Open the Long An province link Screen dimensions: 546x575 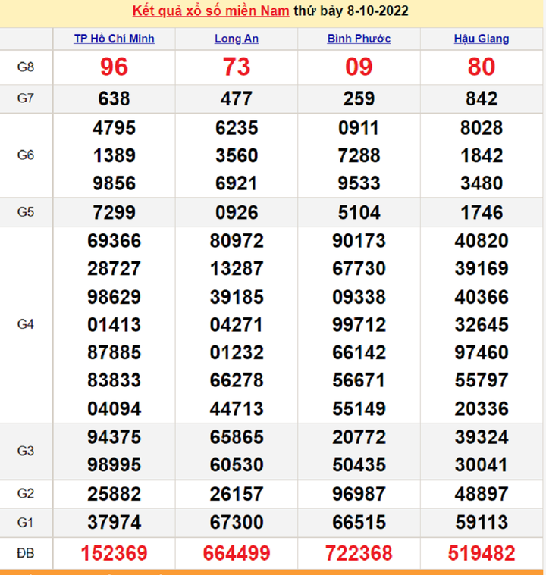[x=237, y=39]
